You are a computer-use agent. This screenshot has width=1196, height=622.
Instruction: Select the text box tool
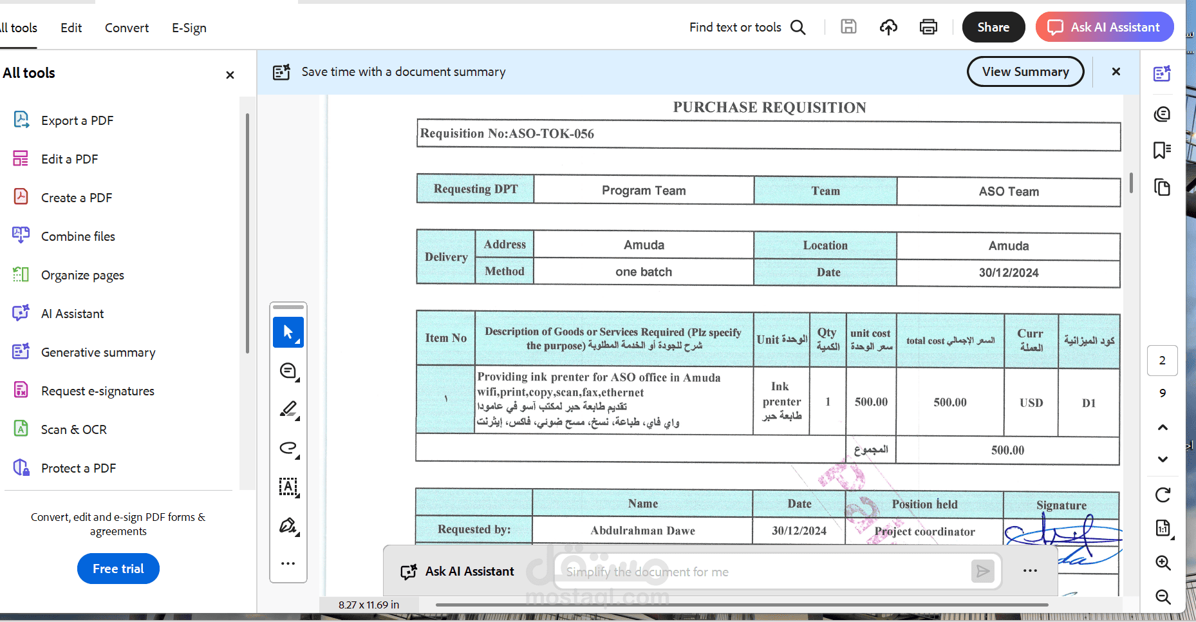click(x=288, y=487)
